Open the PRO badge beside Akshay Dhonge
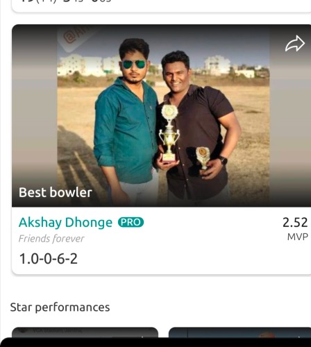This screenshot has height=347, width=311. click(131, 222)
